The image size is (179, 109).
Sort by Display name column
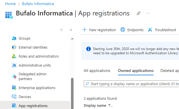(95, 106)
